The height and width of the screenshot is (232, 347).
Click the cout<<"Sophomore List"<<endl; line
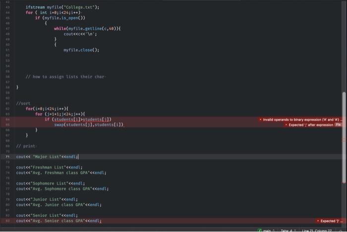[50, 184]
